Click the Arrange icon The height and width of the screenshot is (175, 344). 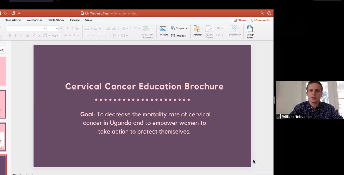coord(197,29)
